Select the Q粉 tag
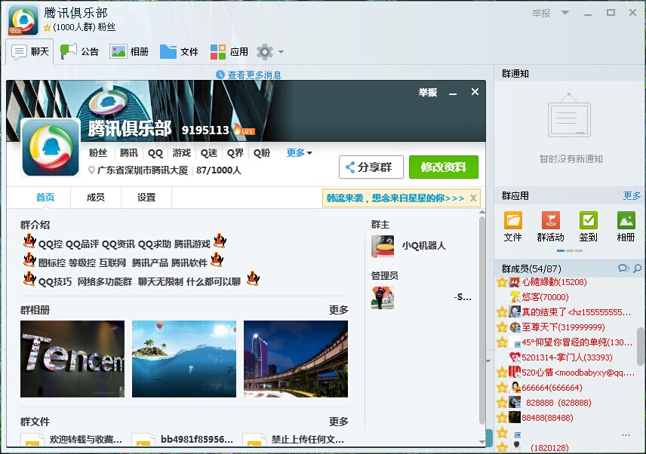 pyautogui.click(x=262, y=153)
